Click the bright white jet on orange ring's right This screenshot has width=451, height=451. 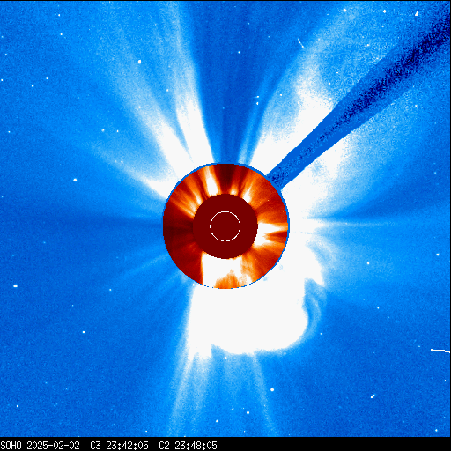[271, 232]
